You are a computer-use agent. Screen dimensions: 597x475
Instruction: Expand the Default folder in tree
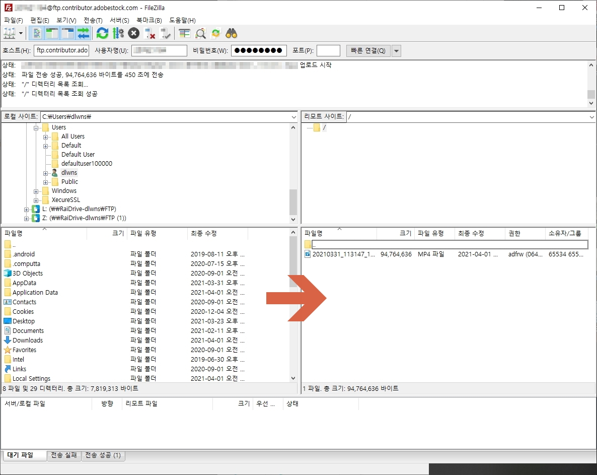pos(45,146)
